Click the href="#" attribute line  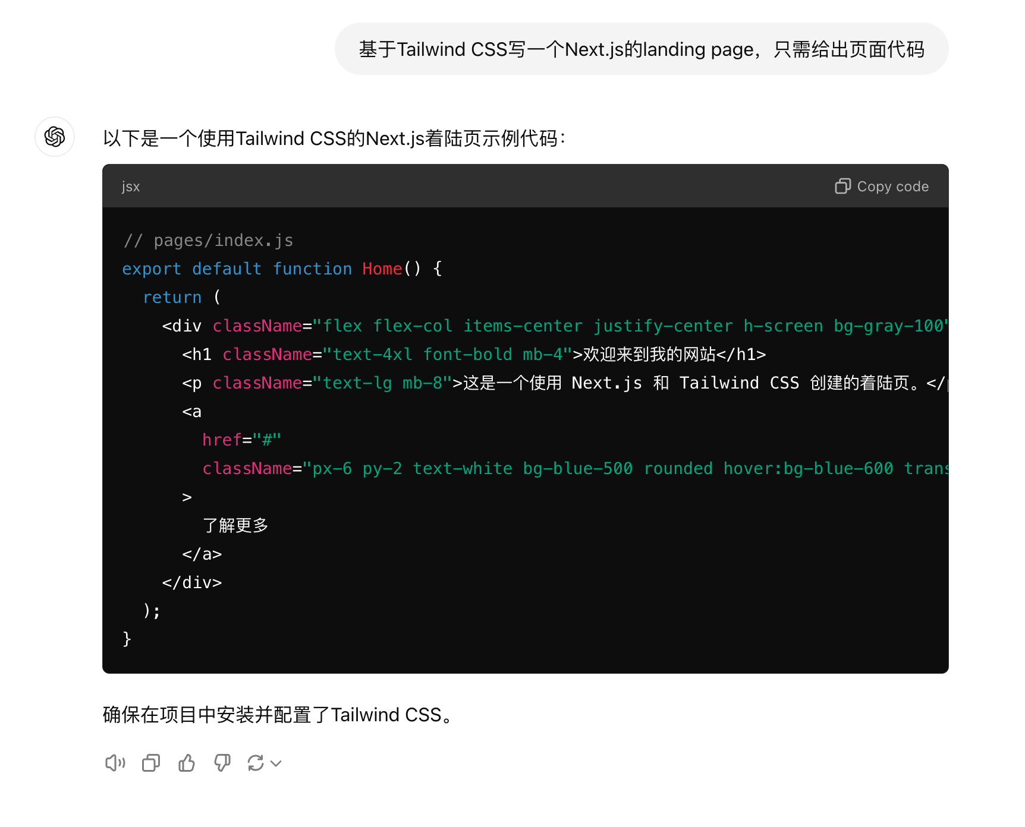coord(241,440)
